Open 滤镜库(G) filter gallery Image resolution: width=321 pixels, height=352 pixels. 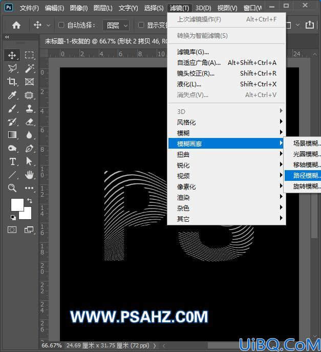[x=227, y=52]
